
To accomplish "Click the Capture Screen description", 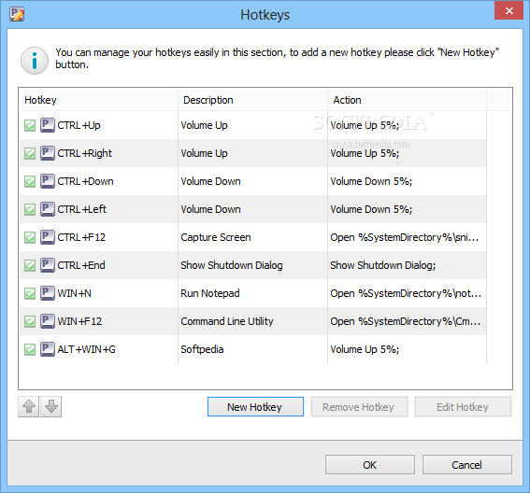I will click(216, 237).
